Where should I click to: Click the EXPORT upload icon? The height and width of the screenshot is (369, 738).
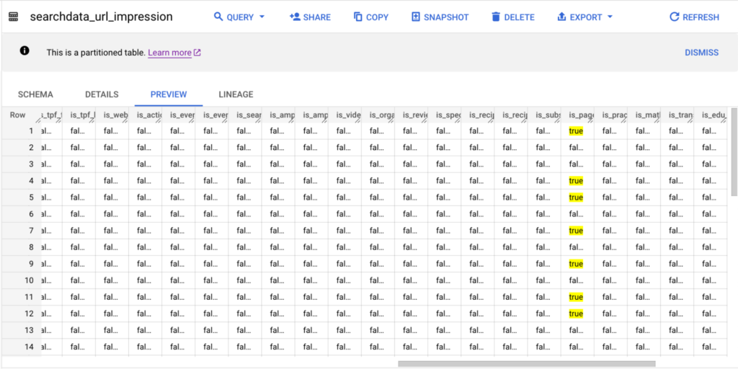point(561,17)
